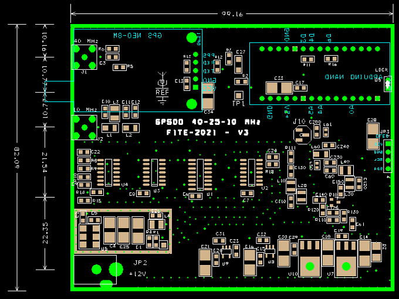Select the U4 IC footprint
The image size is (399, 299).
coord(109,172)
